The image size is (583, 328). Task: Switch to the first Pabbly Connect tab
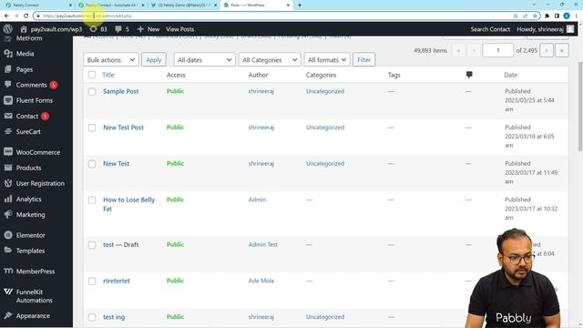coord(37,5)
